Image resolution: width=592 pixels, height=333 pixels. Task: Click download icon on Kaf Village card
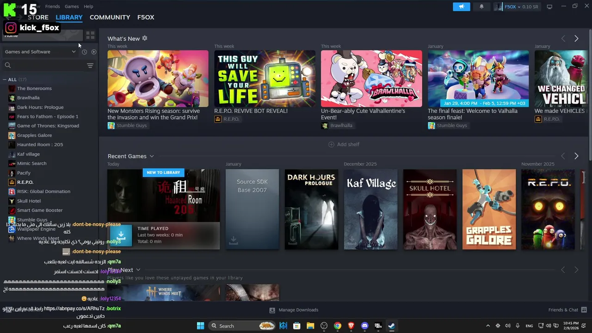351,240
